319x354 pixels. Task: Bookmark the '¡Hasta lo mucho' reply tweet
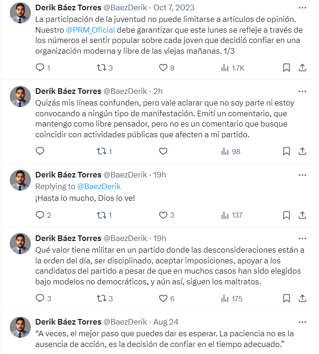tap(286, 215)
